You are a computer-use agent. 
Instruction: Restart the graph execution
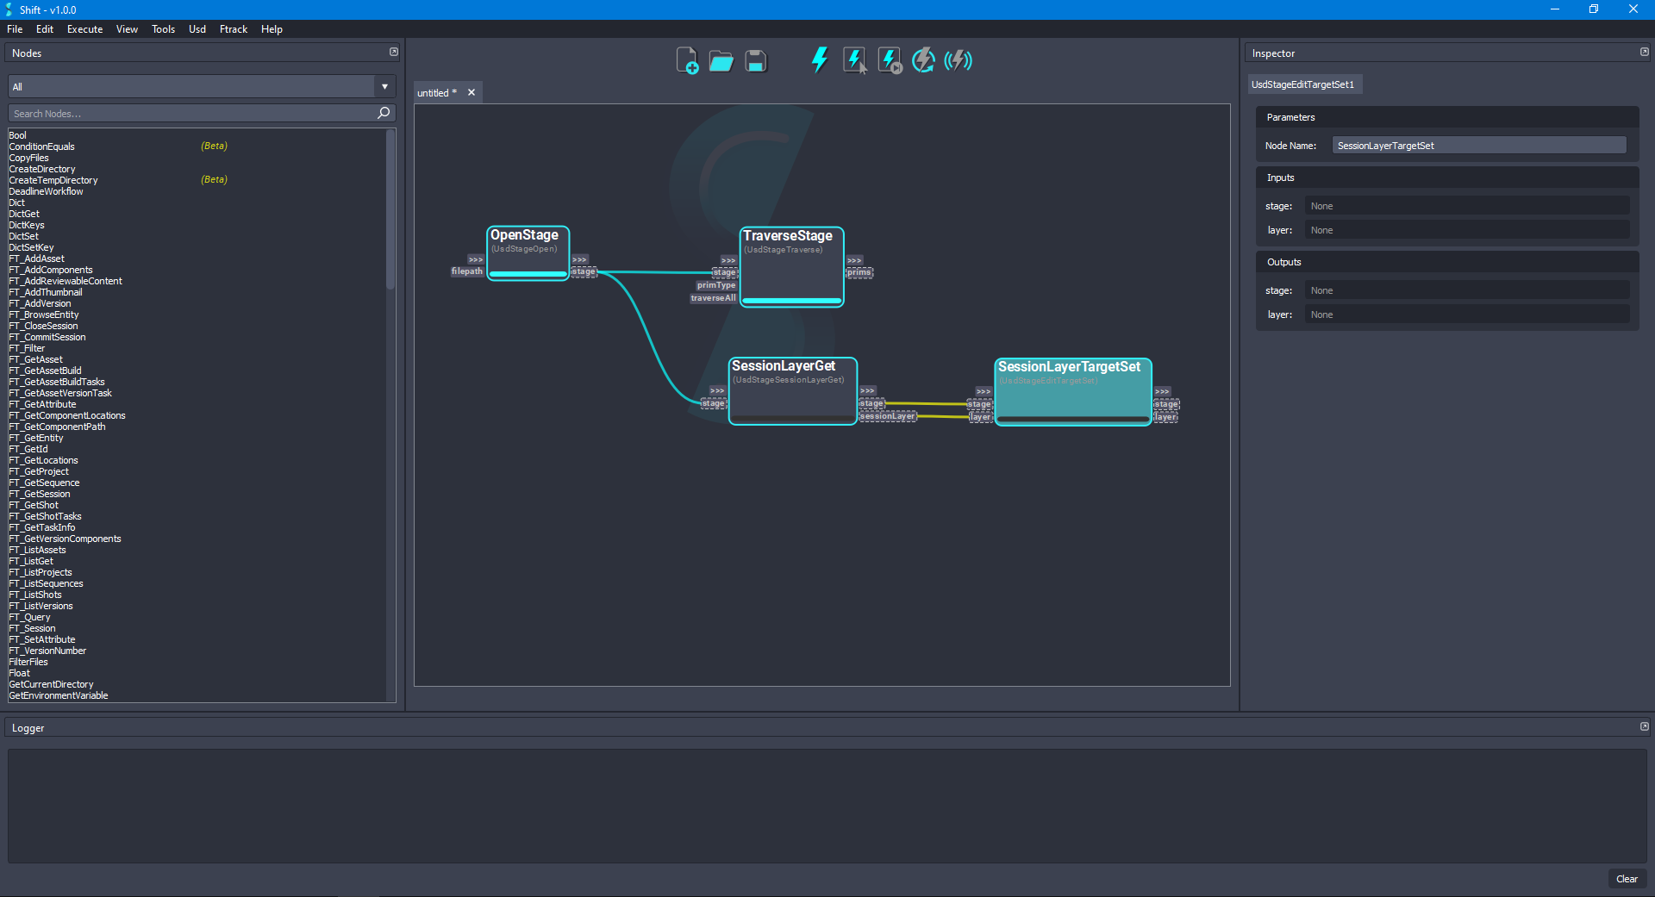(922, 59)
